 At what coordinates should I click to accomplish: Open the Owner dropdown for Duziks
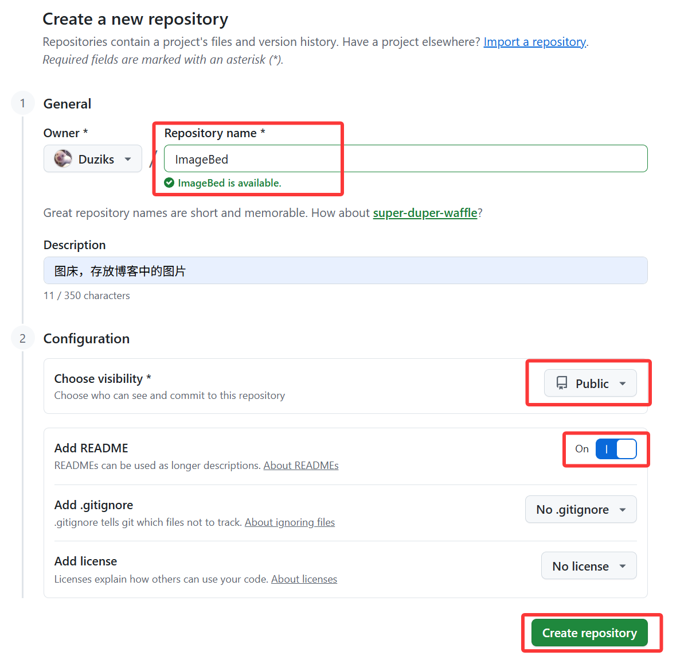(93, 159)
